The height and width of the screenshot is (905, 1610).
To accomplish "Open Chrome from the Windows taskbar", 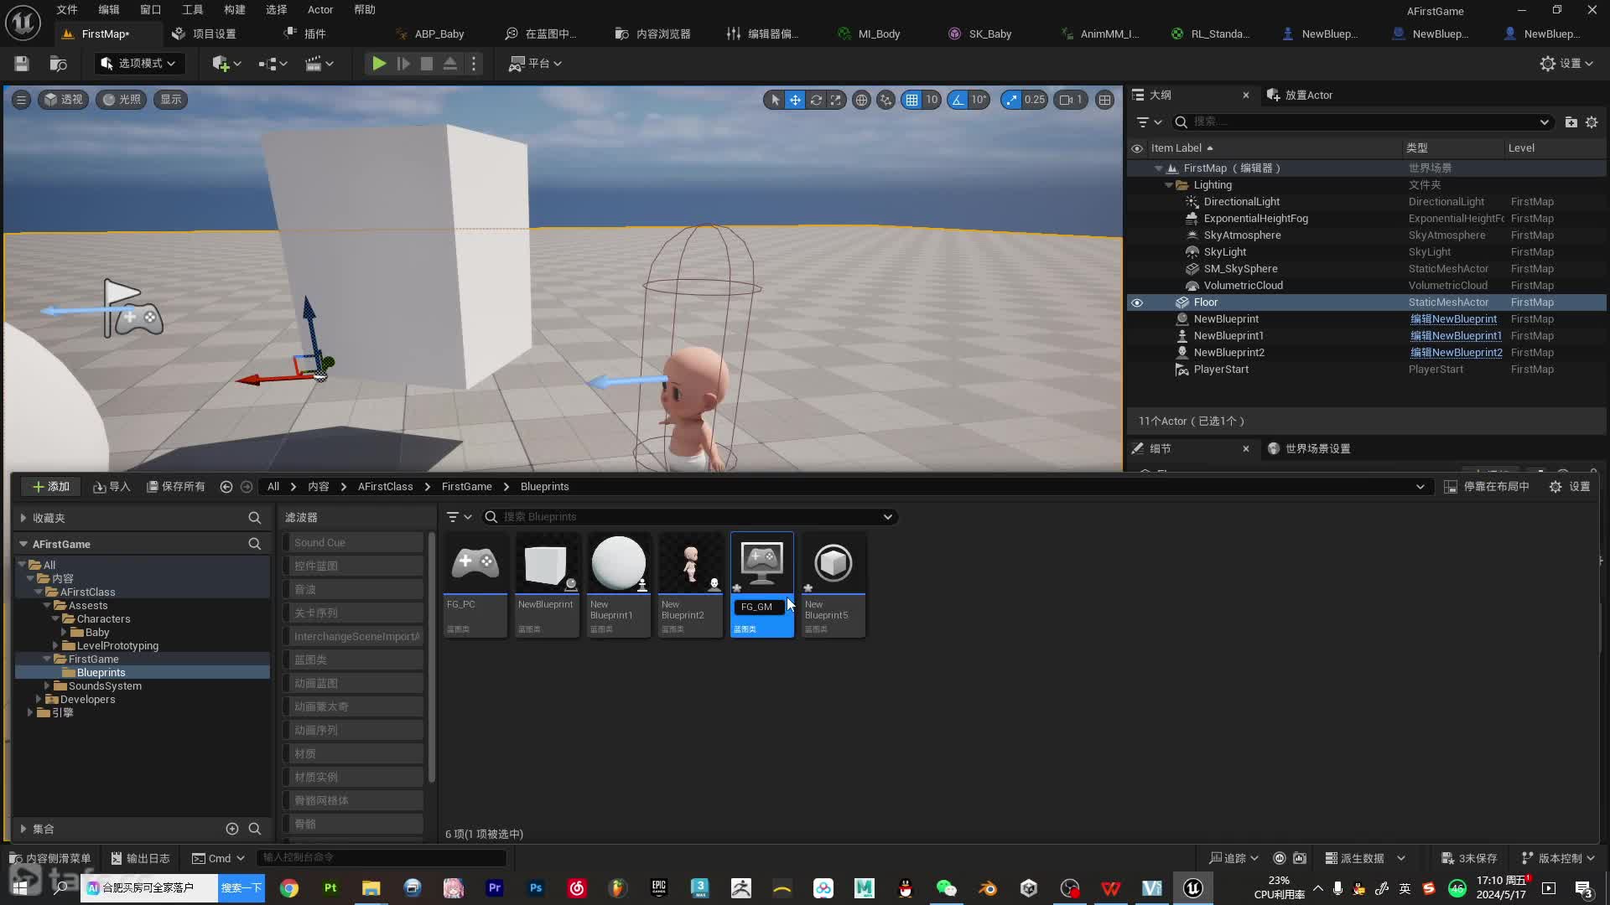I will click(289, 888).
